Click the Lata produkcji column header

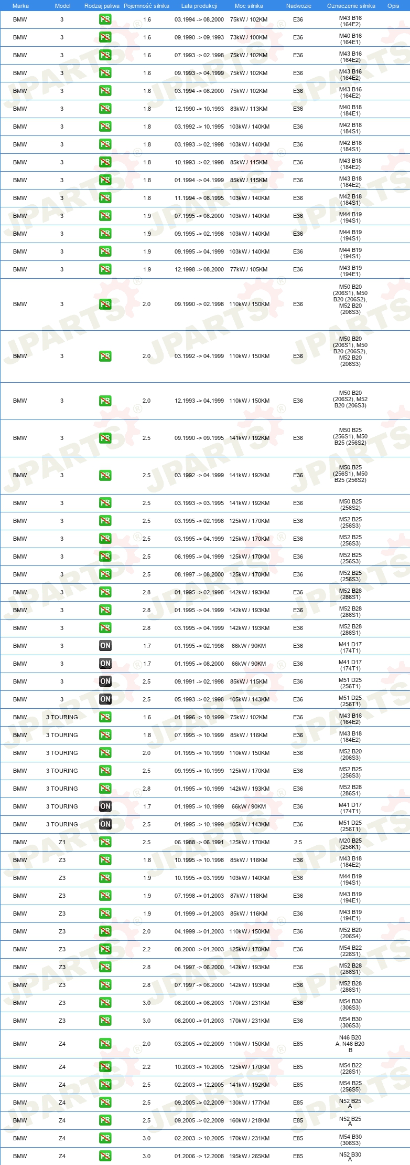pyautogui.click(x=199, y=6)
